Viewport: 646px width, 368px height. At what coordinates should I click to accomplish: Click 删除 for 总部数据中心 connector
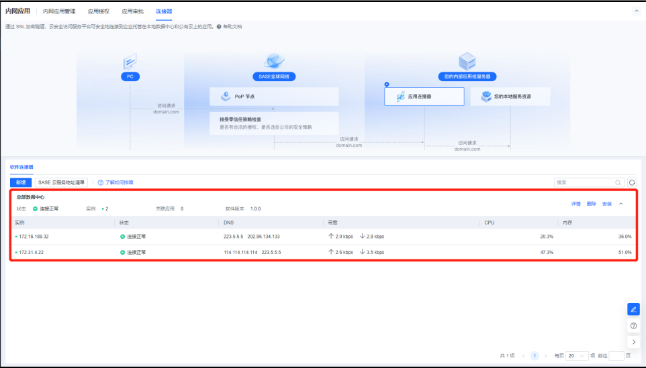pos(591,204)
